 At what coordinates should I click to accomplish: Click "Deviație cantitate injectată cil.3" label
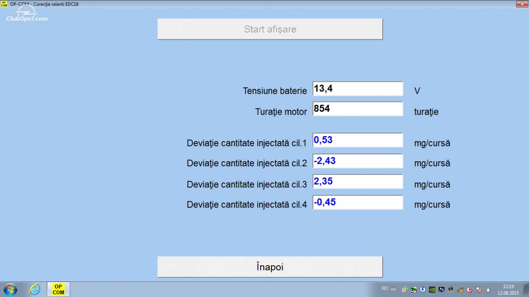coord(247,184)
